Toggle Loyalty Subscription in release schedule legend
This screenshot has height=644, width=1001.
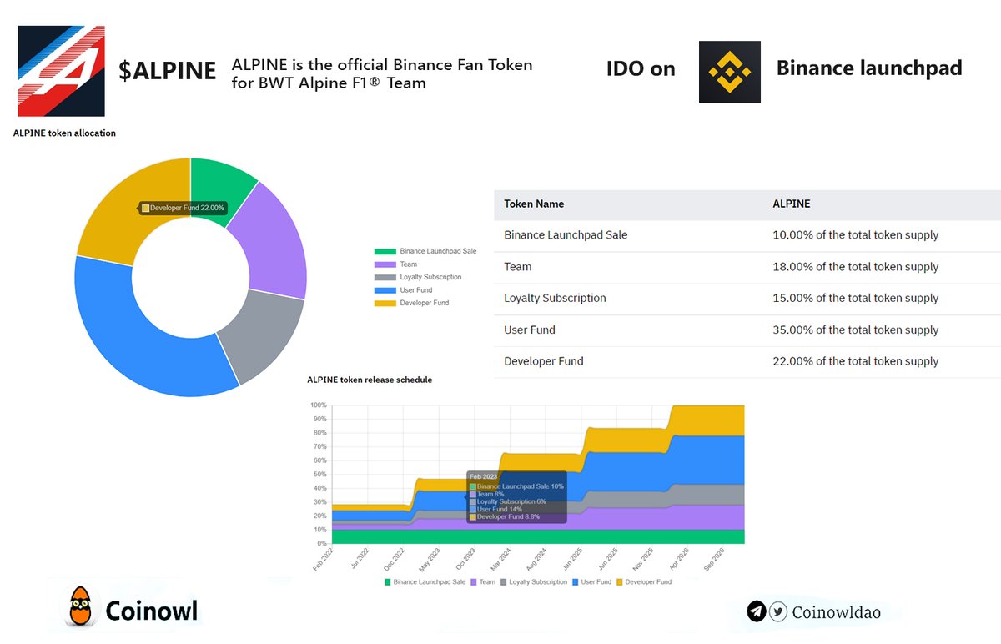tap(532, 581)
